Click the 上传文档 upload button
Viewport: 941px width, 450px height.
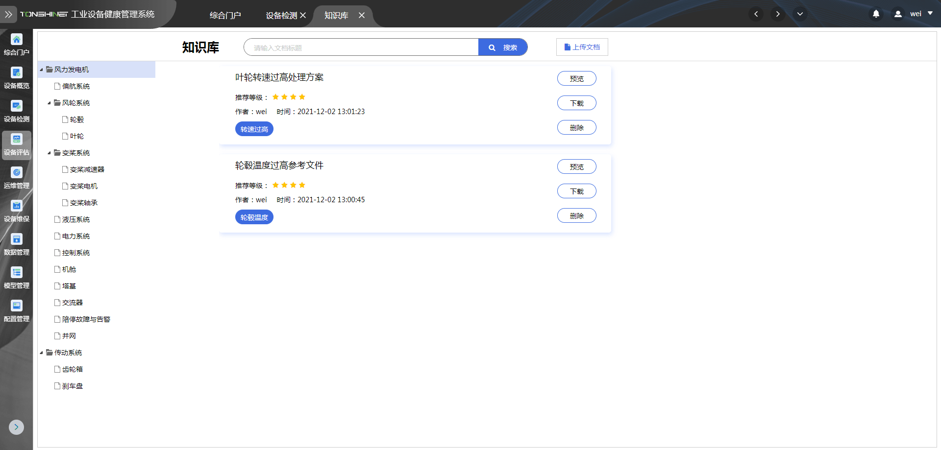tap(582, 47)
